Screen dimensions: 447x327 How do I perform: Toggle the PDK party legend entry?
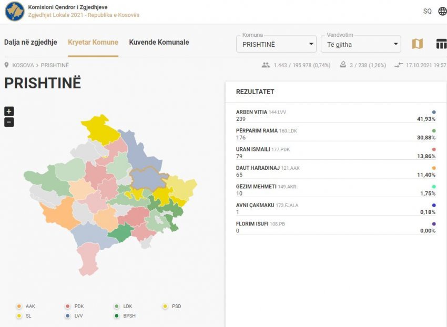[74, 306]
